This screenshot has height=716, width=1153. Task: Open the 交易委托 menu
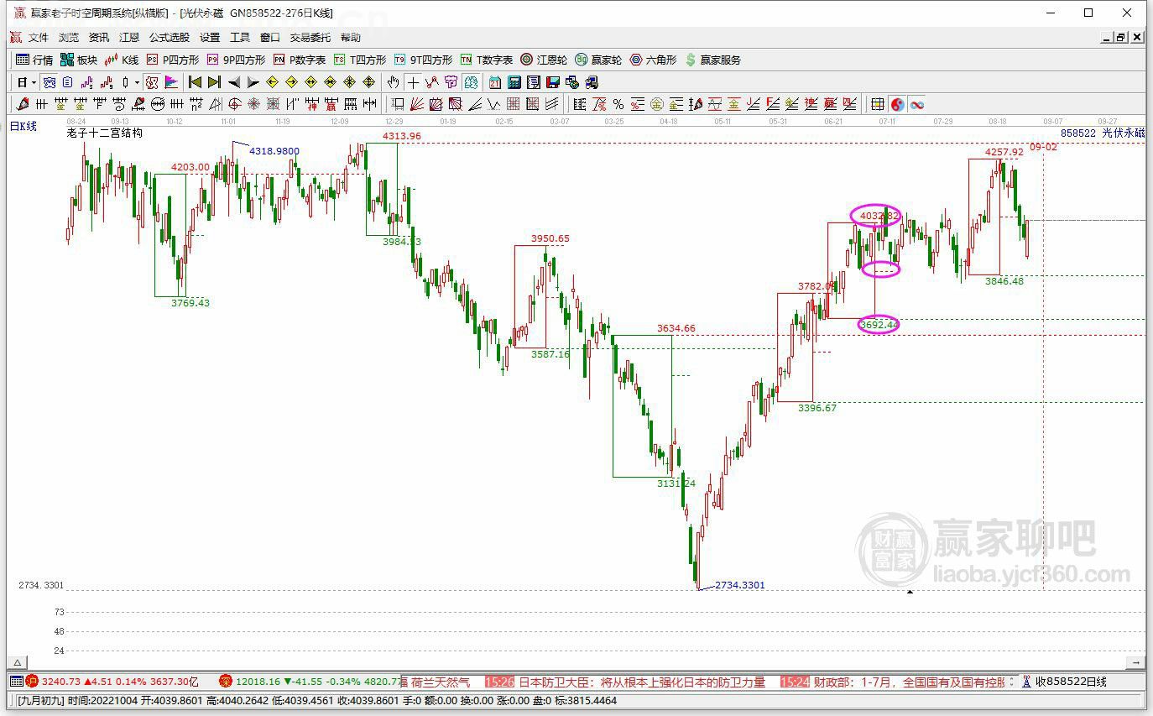tap(310, 38)
